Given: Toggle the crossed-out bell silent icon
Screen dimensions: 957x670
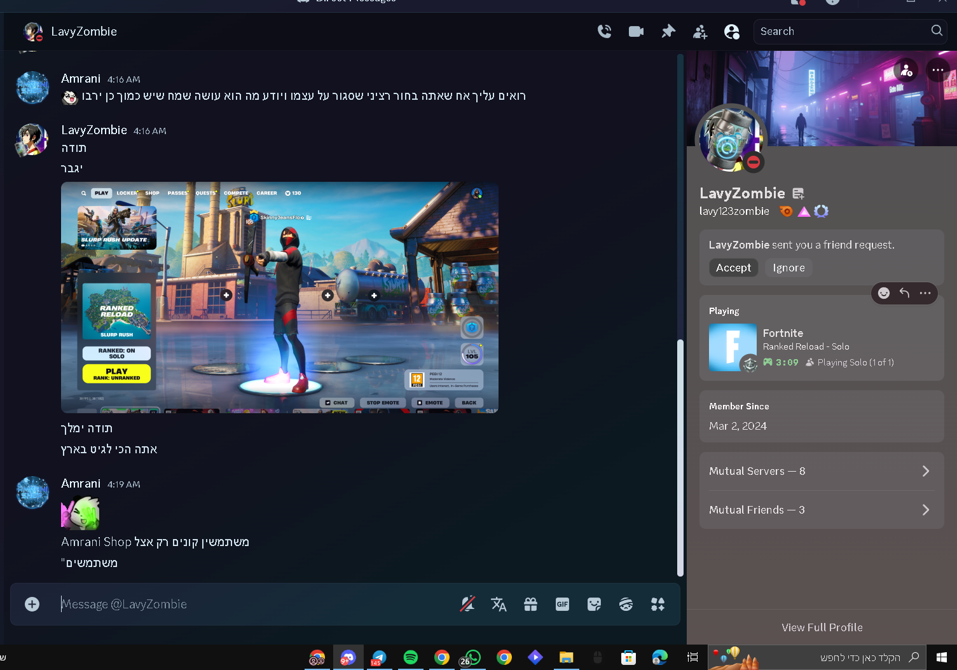Looking at the screenshot, I should 467,604.
